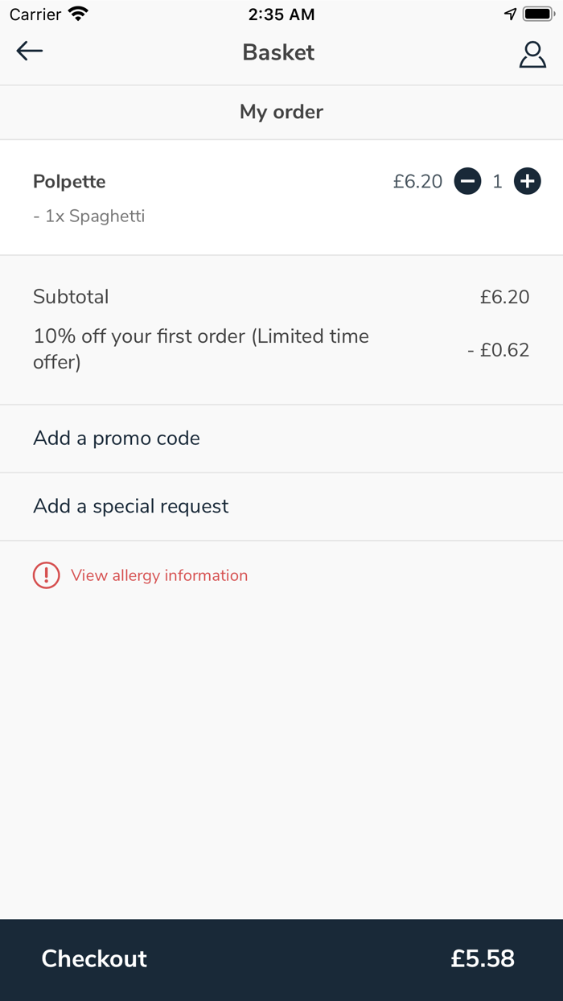Tap the red allergy warning icon

pos(47,575)
